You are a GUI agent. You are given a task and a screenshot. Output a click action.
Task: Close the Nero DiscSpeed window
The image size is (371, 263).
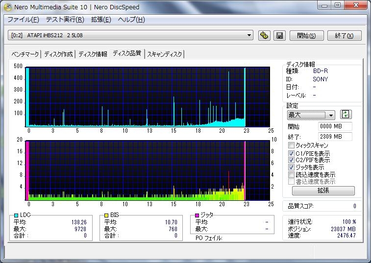click(x=356, y=5)
